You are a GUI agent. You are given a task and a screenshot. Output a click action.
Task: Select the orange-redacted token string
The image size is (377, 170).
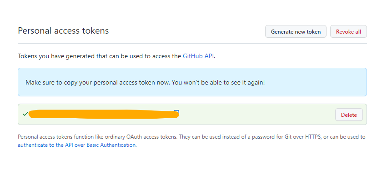(104, 114)
